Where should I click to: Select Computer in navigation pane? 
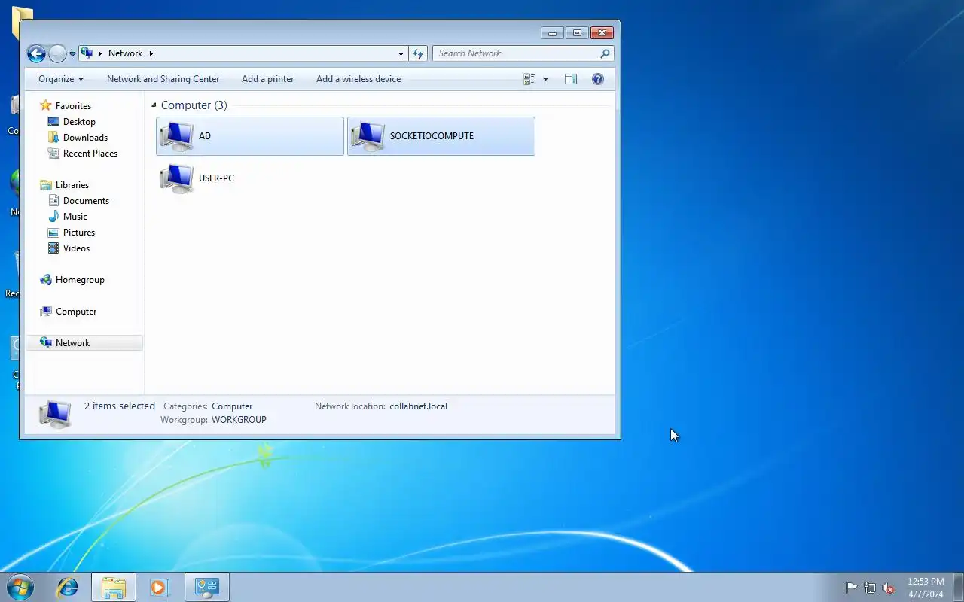click(x=76, y=312)
